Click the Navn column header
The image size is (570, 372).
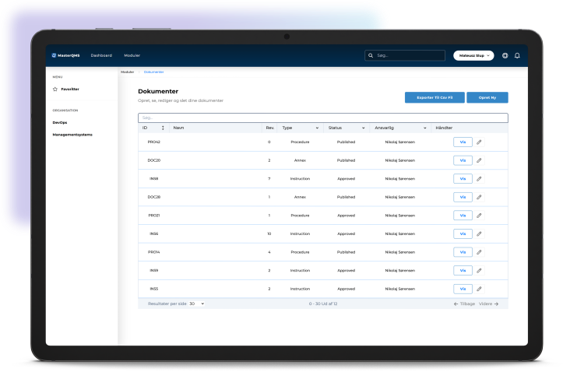coord(178,128)
